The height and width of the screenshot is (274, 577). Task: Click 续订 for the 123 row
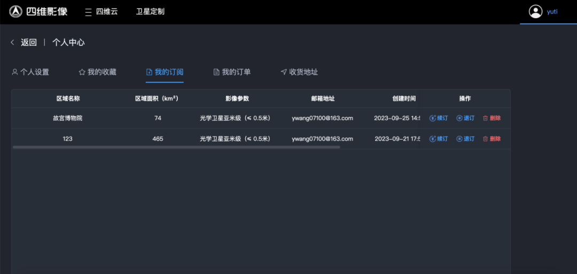pos(439,139)
